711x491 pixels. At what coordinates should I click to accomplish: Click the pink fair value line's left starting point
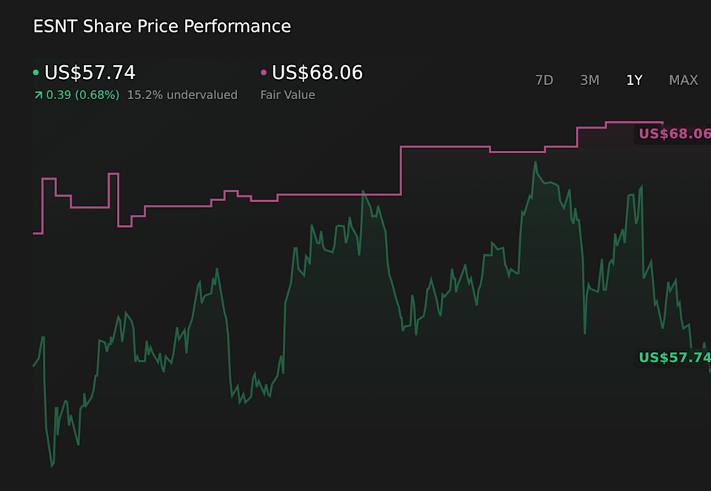35,233
